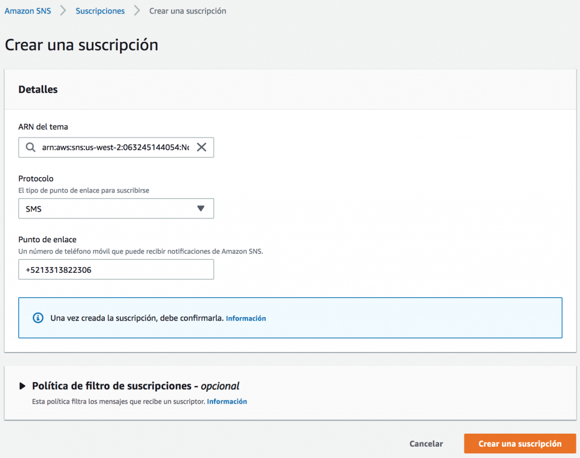Clear the ARN del tema field with X
This screenshot has width=580, height=458.
201,148
